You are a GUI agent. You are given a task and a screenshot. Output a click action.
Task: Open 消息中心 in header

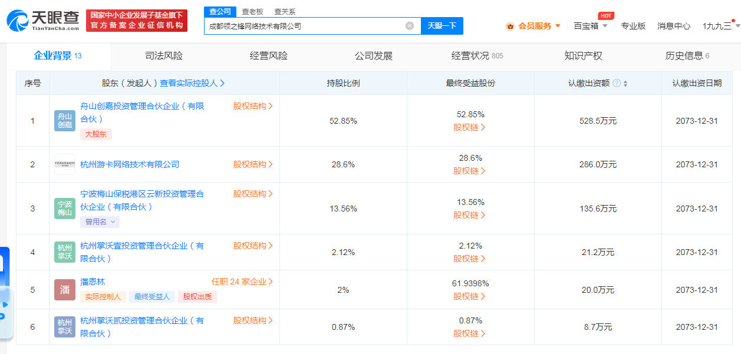pyautogui.click(x=674, y=26)
